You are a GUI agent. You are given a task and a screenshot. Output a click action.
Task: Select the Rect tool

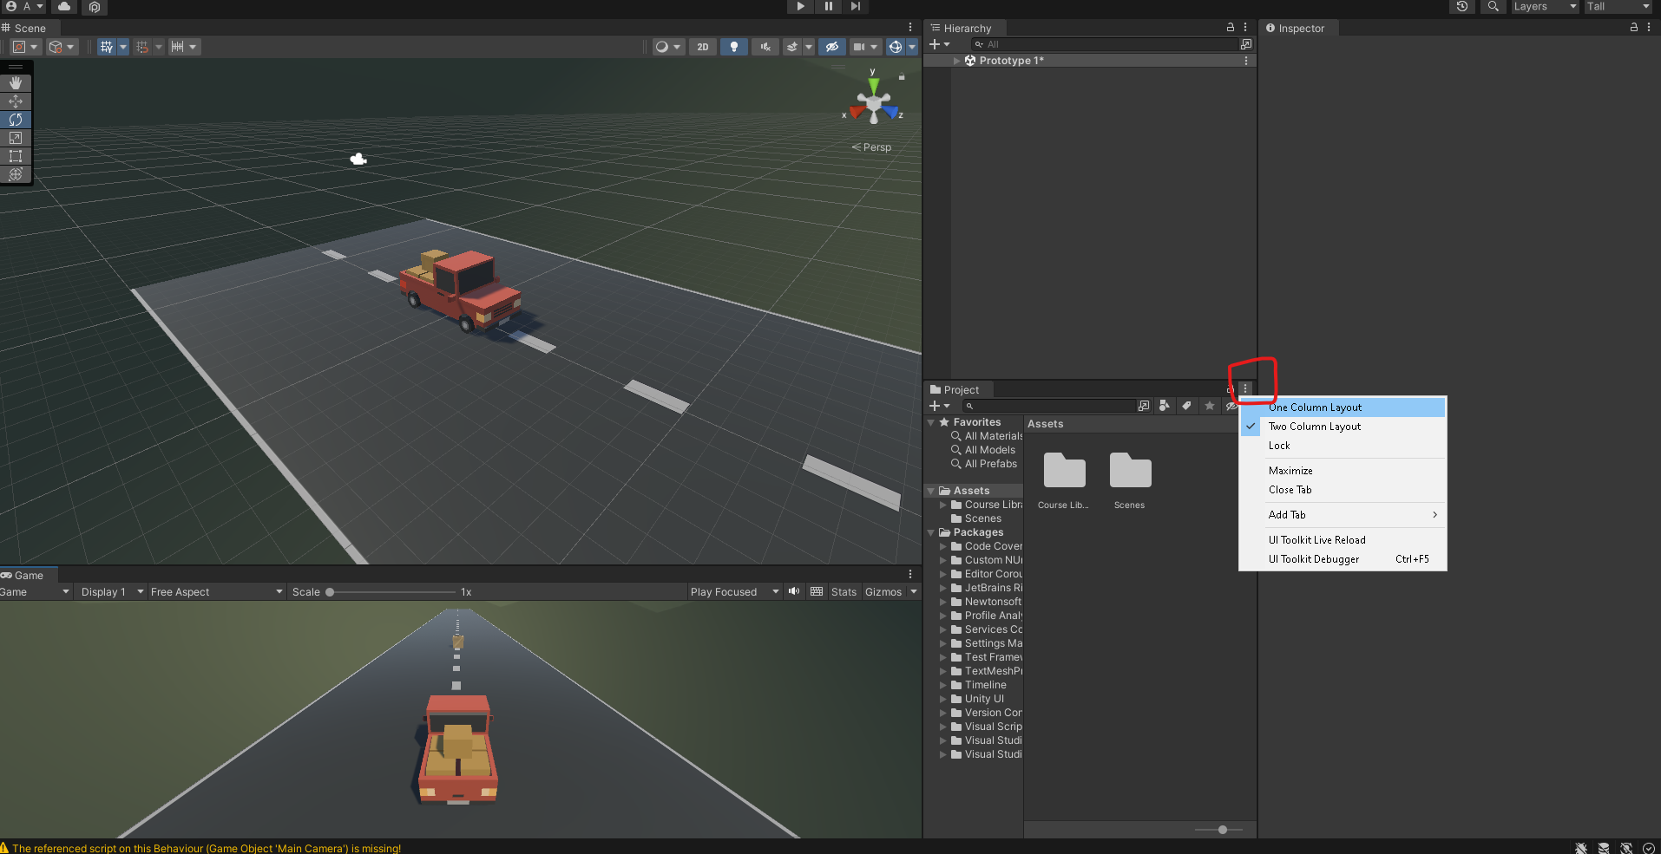(16, 156)
